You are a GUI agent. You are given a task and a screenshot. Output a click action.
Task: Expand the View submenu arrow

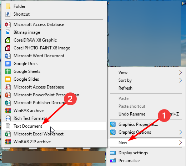180,73
